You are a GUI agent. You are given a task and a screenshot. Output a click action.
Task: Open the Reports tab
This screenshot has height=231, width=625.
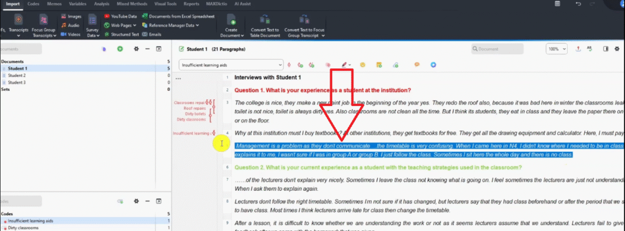tap(192, 4)
